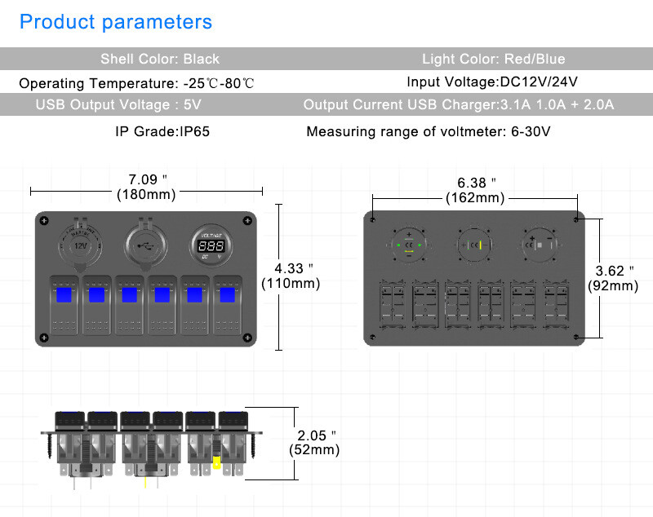Click the rightmost rear round connector
The width and height of the screenshot is (653, 517).
[x=540, y=245]
